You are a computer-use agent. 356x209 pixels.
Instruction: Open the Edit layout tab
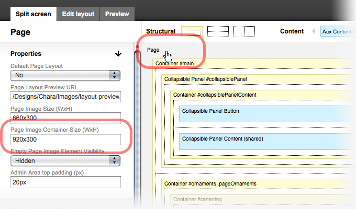click(78, 14)
